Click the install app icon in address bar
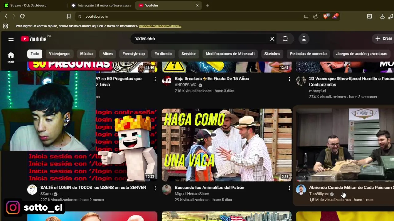The height and width of the screenshot is (221, 394). [x=306, y=17]
